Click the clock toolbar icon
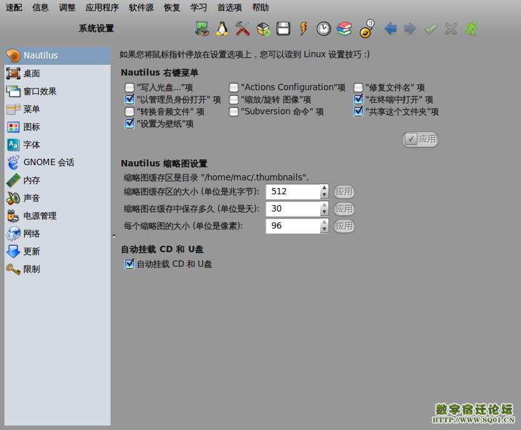Viewport: 521px width, 430px height. coord(323,29)
